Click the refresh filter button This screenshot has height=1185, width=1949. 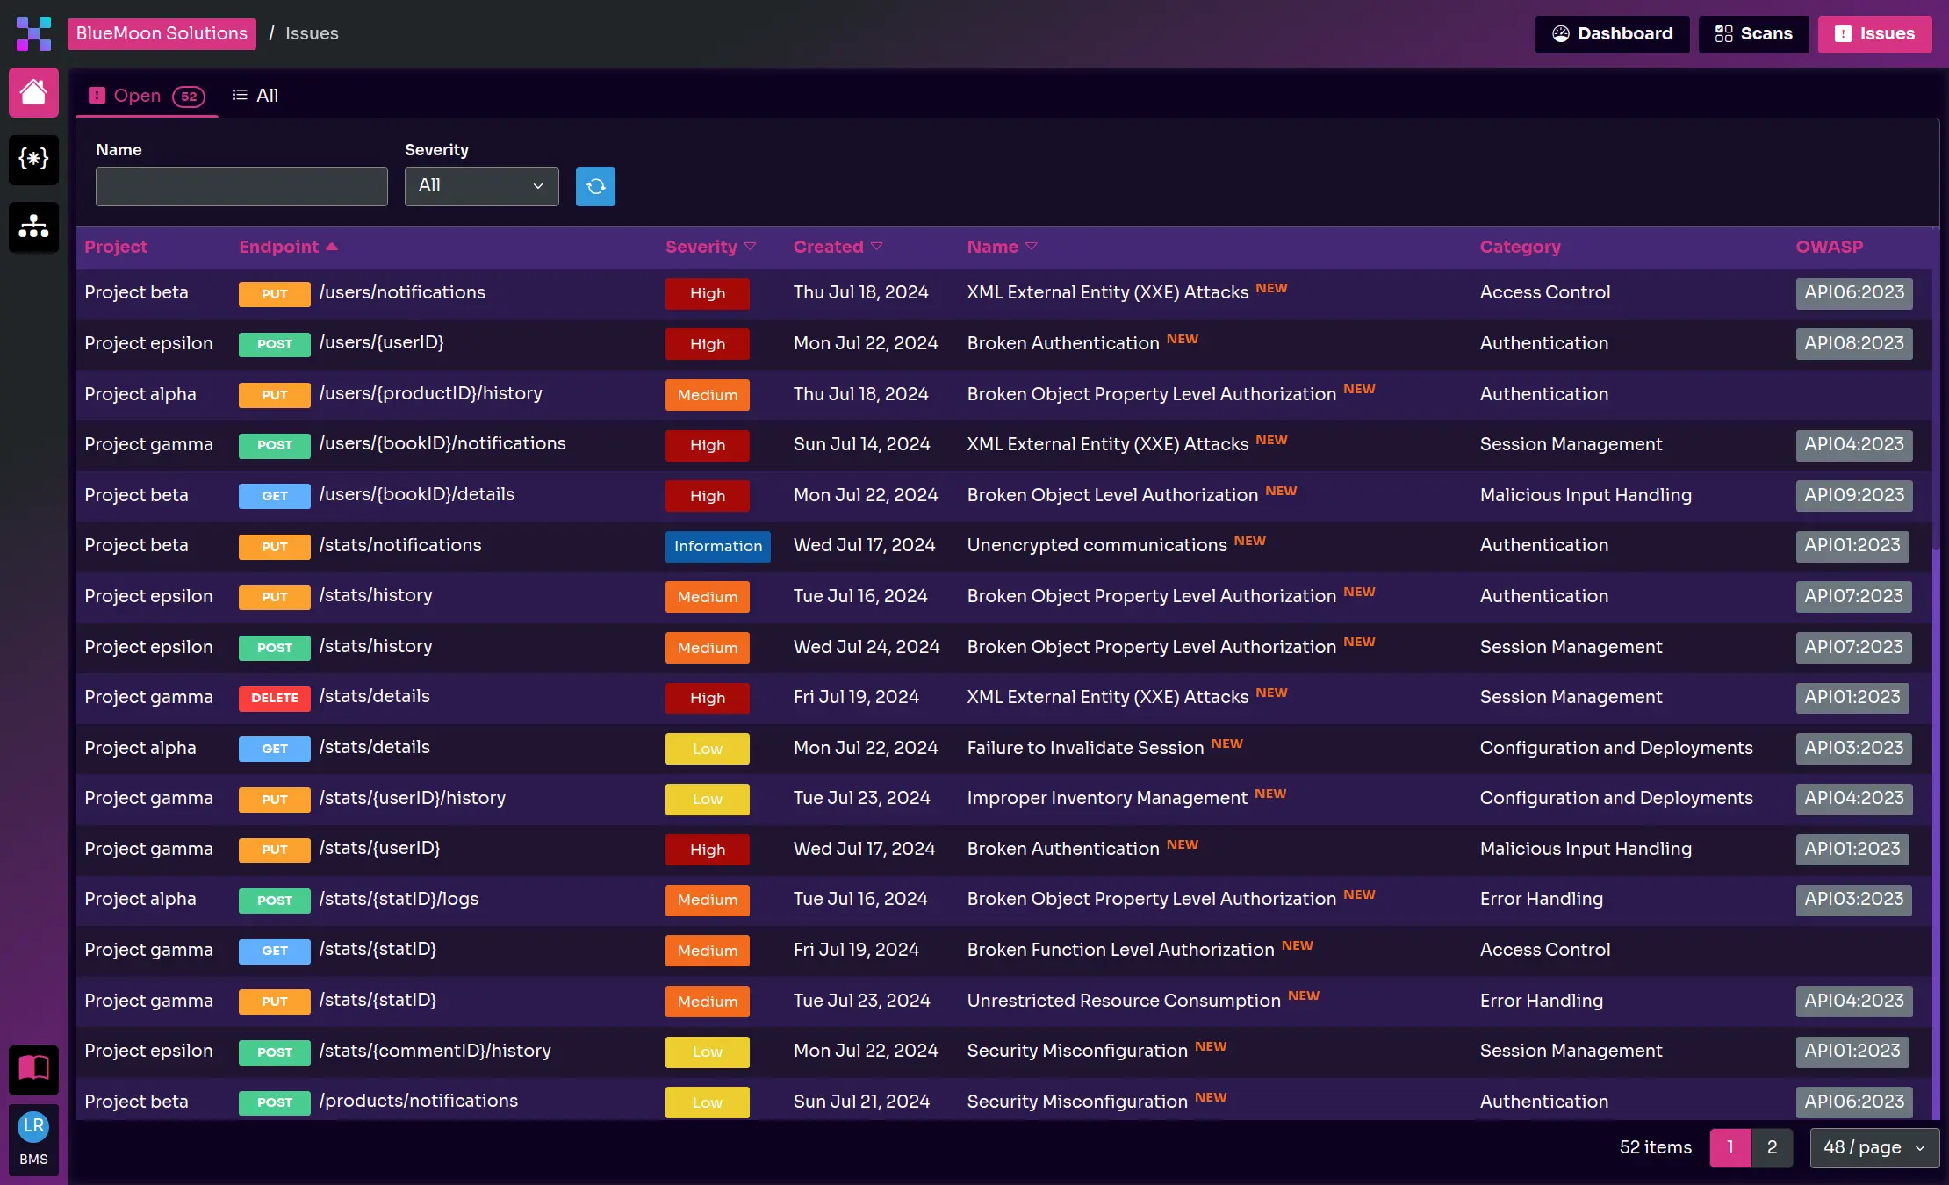pyautogui.click(x=595, y=186)
